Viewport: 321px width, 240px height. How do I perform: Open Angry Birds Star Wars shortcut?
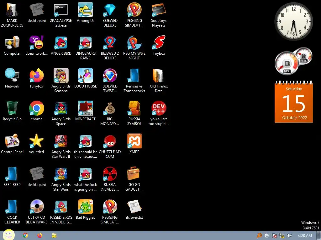(61, 174)
